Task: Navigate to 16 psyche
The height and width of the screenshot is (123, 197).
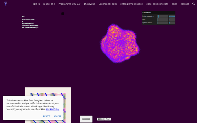Action: coord(89,4)
